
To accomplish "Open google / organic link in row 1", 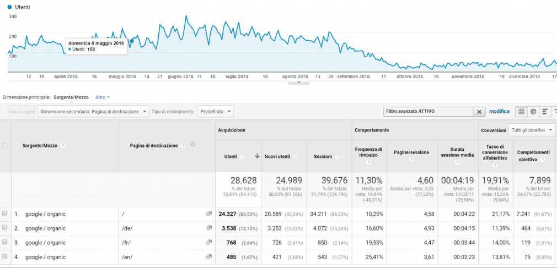I will point(45,214).
